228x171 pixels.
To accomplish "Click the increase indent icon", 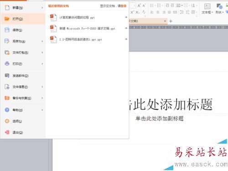I will point(172,5).
